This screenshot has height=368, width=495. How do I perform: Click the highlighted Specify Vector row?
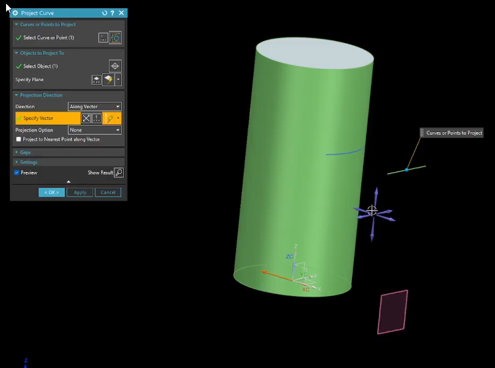pyautogui.click(x=48, y=118)
